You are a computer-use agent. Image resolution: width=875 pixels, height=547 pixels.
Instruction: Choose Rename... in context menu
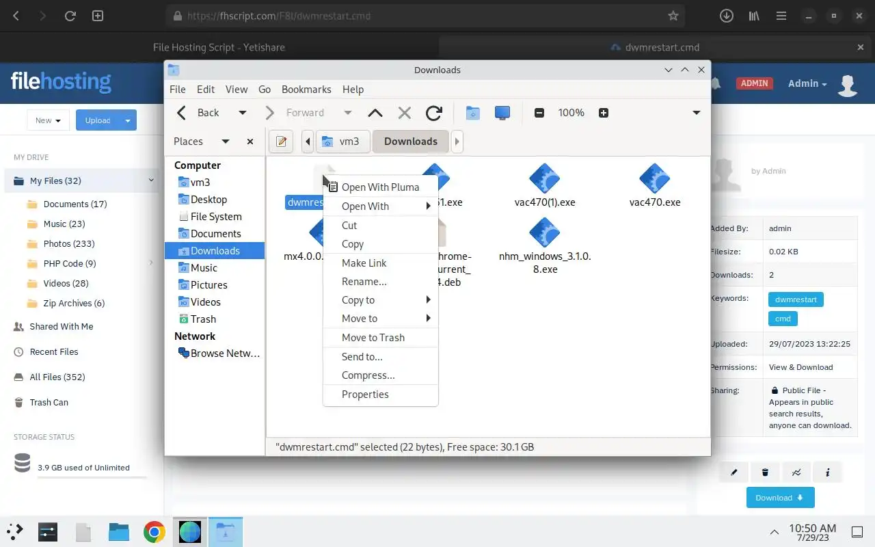pos(380,282)
